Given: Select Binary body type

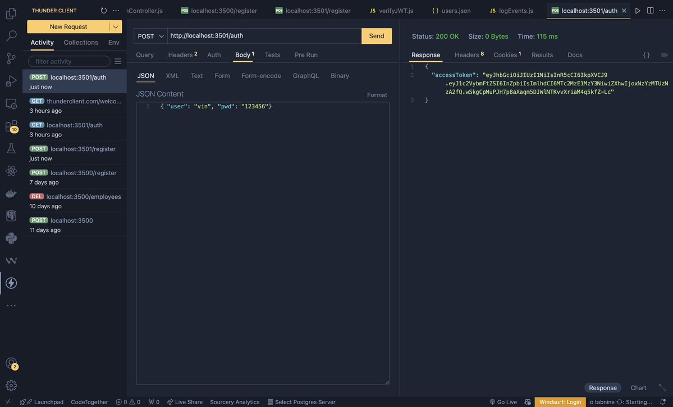Looking at the screenshot, I should pos(340,76).
